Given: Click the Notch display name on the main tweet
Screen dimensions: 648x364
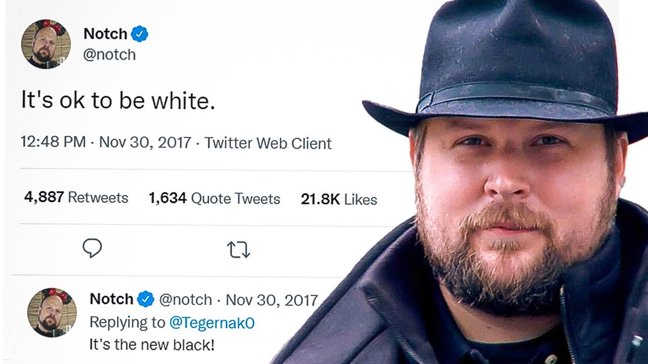Looking at the screenshot, I should click(105, 34).
